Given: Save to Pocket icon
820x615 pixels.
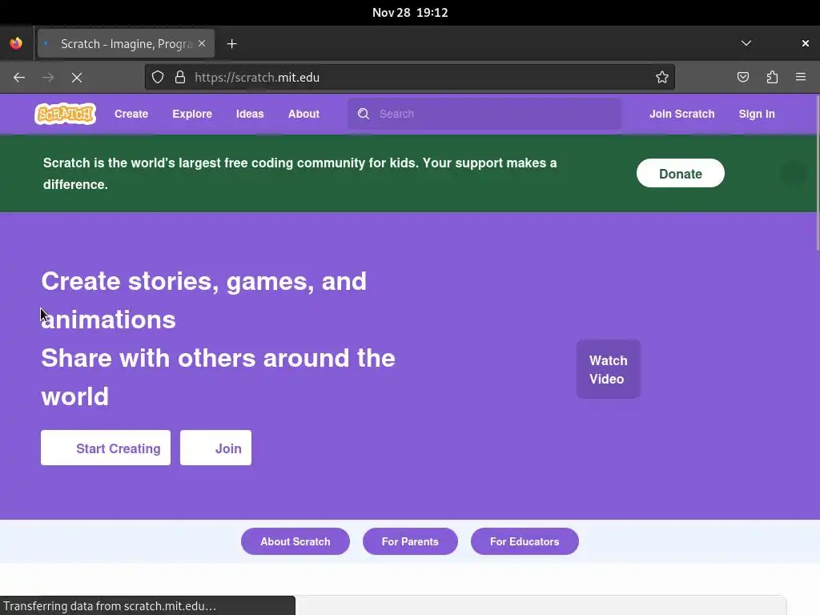Looking at the screenshot, I should tap(743, 78).
